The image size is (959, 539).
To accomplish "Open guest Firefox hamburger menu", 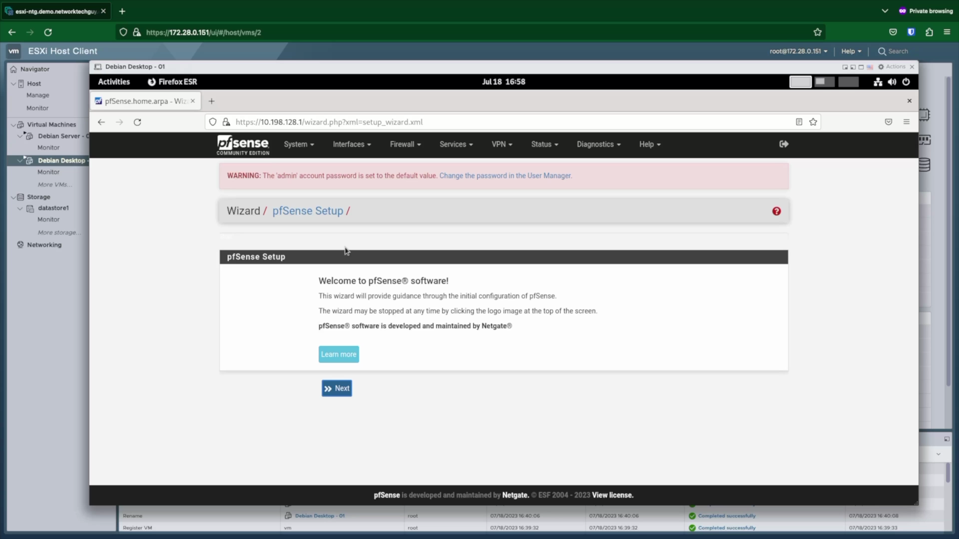I will [x=907, y=122].
